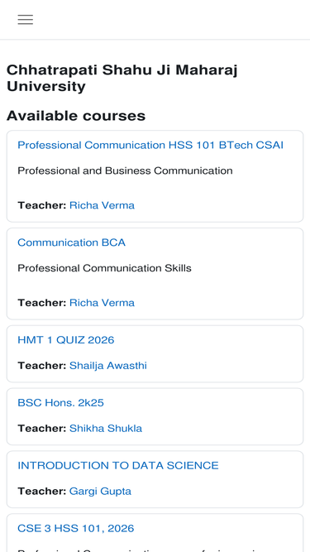Open the CSE 3 HSS 101, 2026 course
This screenshot has height=552, width=310.
point(76,528)
